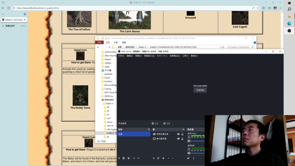Open scene filters icon in Scenes panel
This screenshot has width=295, height=166.
pyautogui.click(x=129, y=158)
